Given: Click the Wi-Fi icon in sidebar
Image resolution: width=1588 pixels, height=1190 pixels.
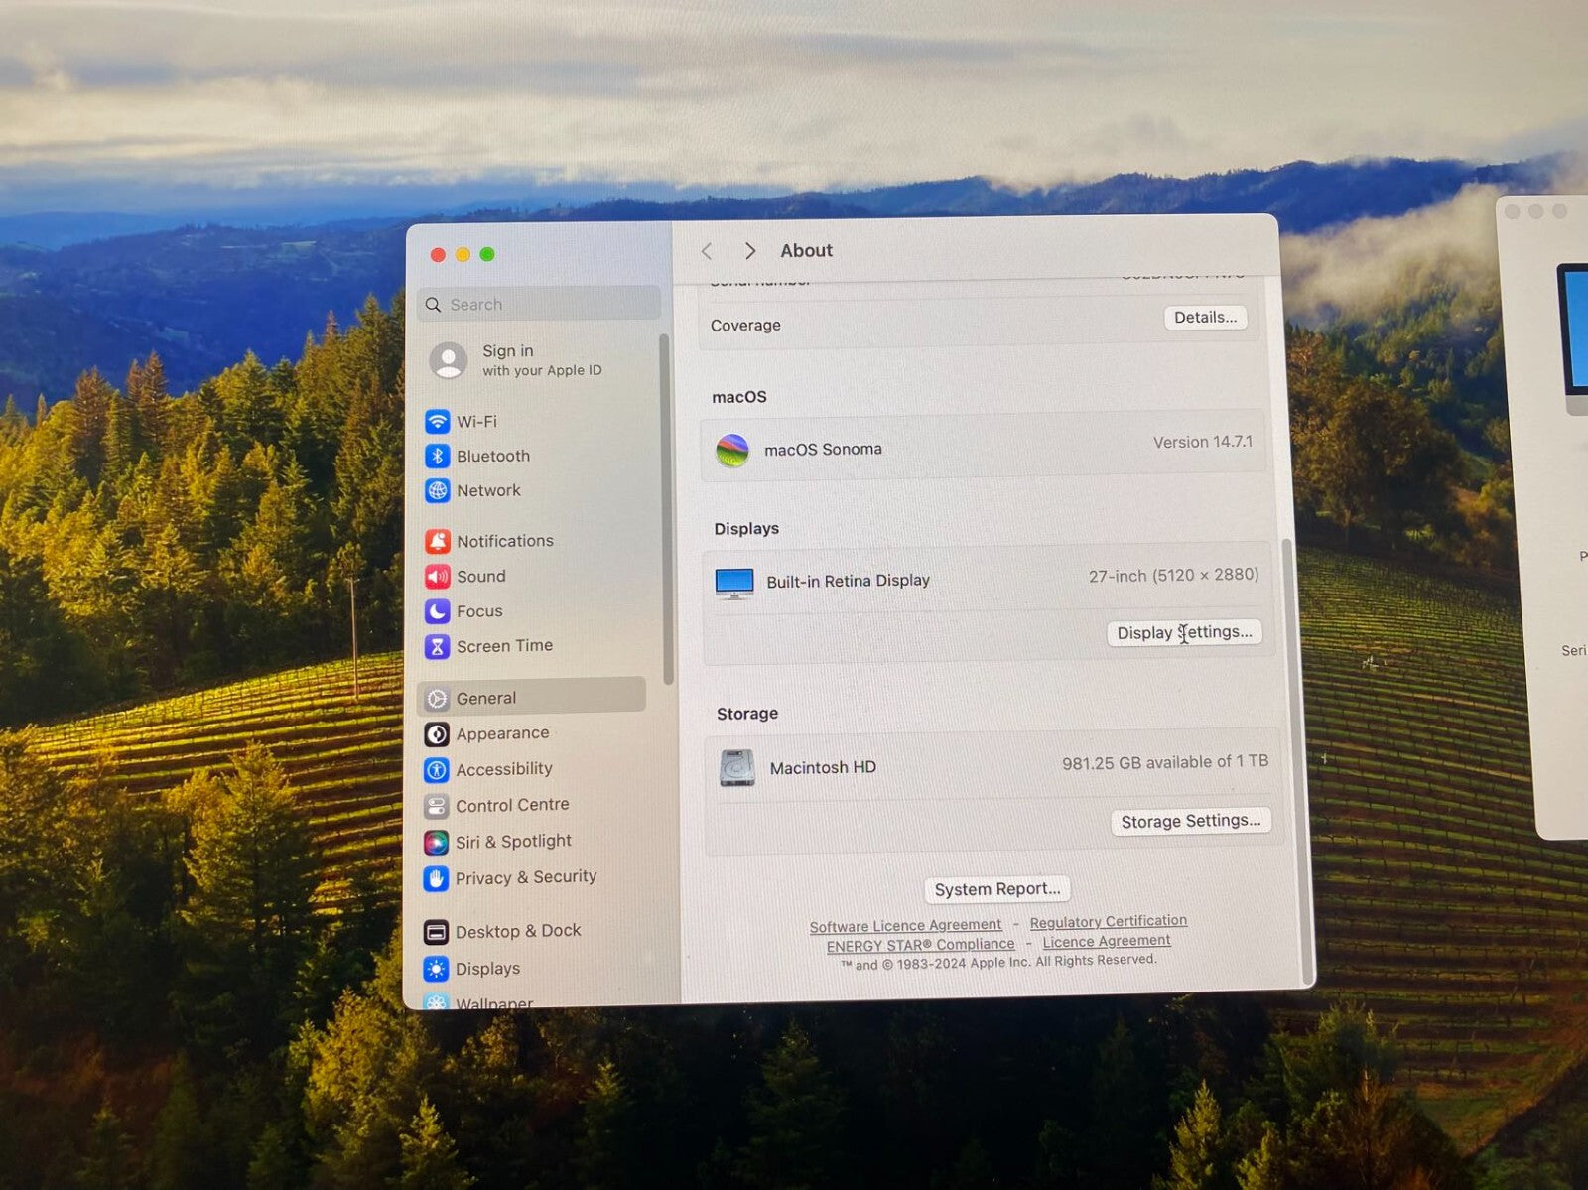Looking at the screenshot, I should (437, 422).
